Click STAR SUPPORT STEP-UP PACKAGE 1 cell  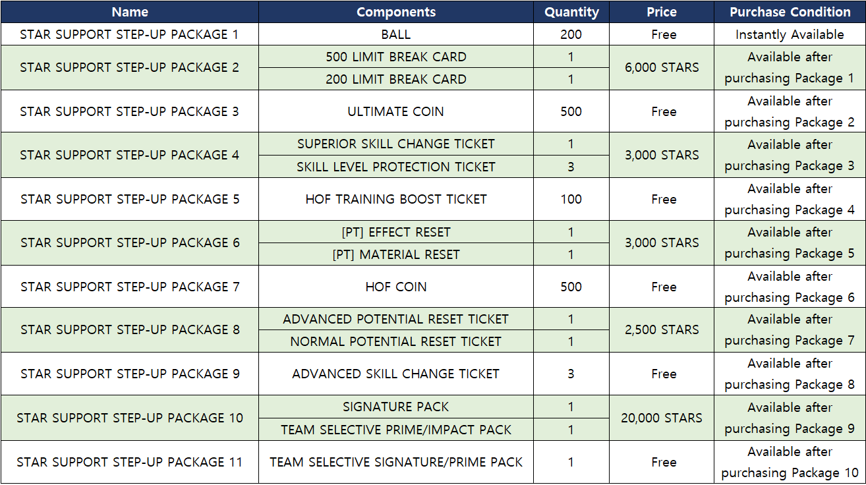click(x=130, y=34)
